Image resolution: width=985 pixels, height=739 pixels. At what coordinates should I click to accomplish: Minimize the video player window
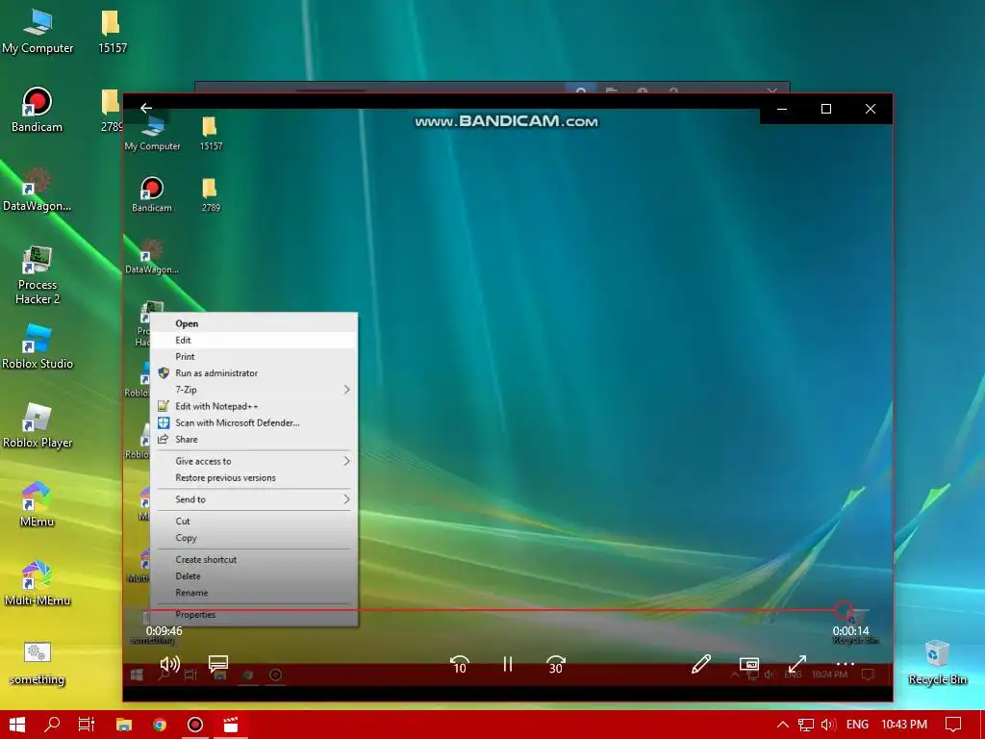782,109
